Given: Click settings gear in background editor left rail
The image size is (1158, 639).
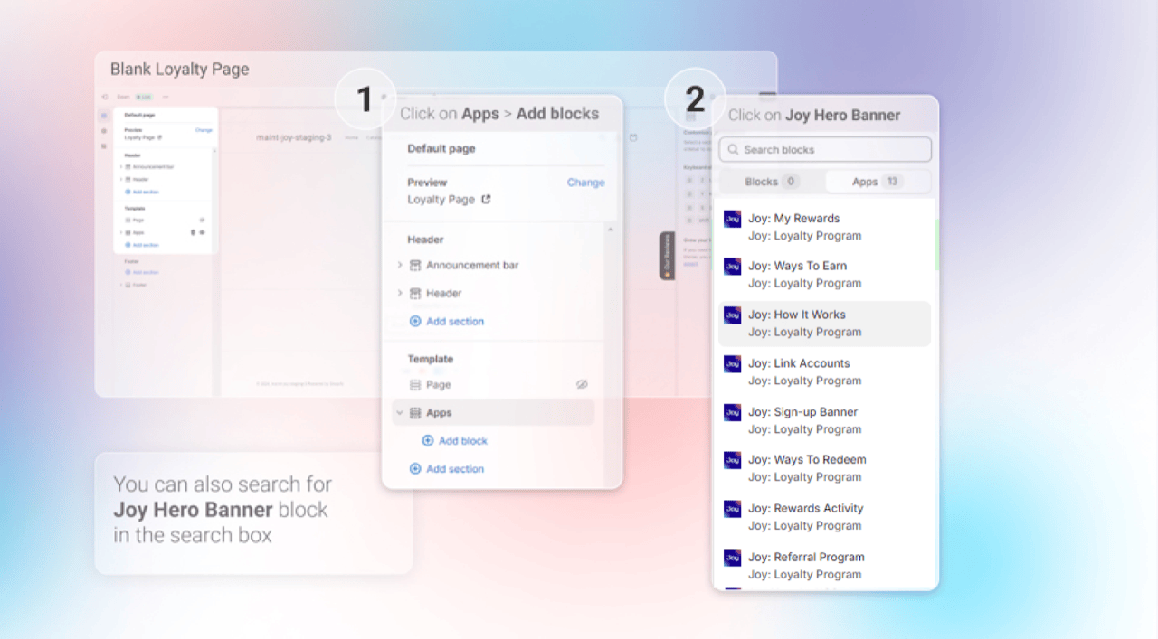Looking at the screenshot, I should (104, 131).
